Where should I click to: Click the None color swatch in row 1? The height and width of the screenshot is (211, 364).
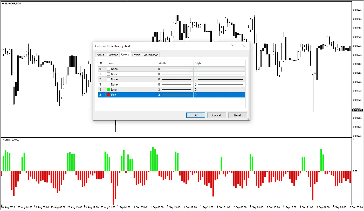[x=108, y=74]
